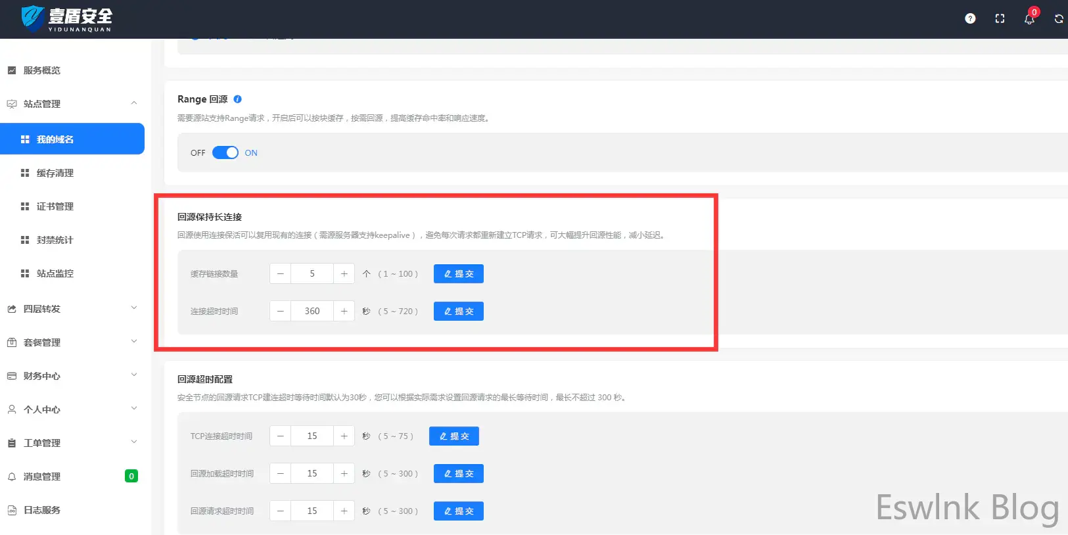Image resolution: width=1068 pixels, height=535 pixels.
Task: Submit the 缓存链接数量 value
Action: [x=458, y=274]
